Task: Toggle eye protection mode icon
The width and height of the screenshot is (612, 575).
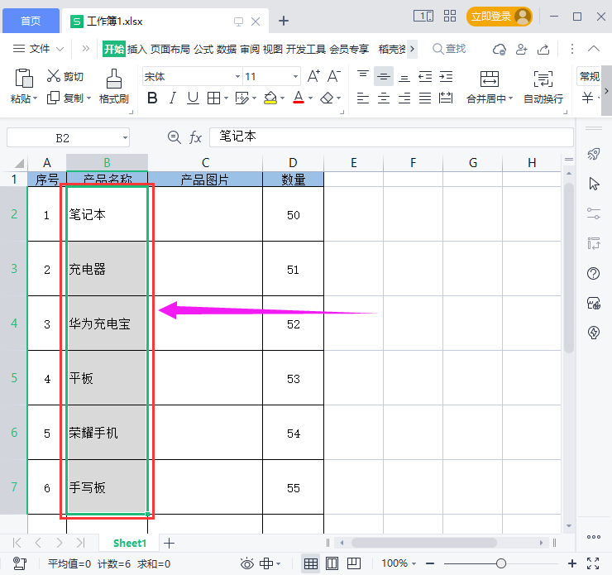Action: (247, 563)
